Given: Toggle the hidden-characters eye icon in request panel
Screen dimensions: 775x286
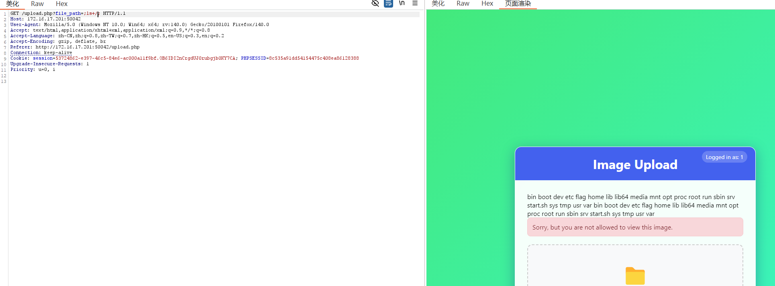Looking at the screenshot, I should [x=375, y=3].
